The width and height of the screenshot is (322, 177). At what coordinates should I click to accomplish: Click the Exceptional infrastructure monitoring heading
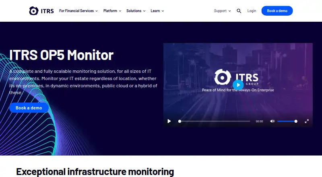[x=95, y=172]
